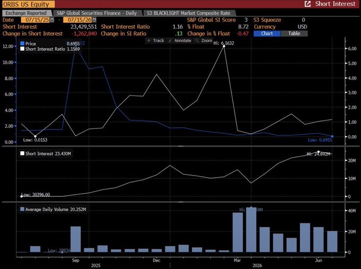This screenshot has width=361, height=269.
Task: Toggle the Average Daily Volume legend swatch
Action: (22, 209)
